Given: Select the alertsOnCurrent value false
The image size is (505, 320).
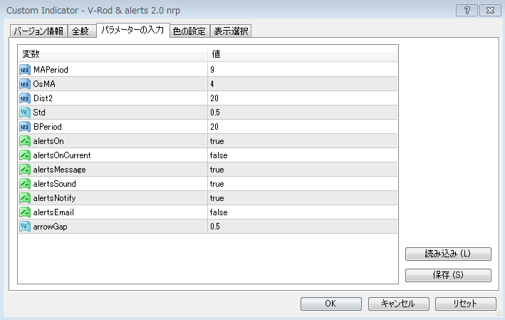Looking at the screenshot, I should 219,155.
